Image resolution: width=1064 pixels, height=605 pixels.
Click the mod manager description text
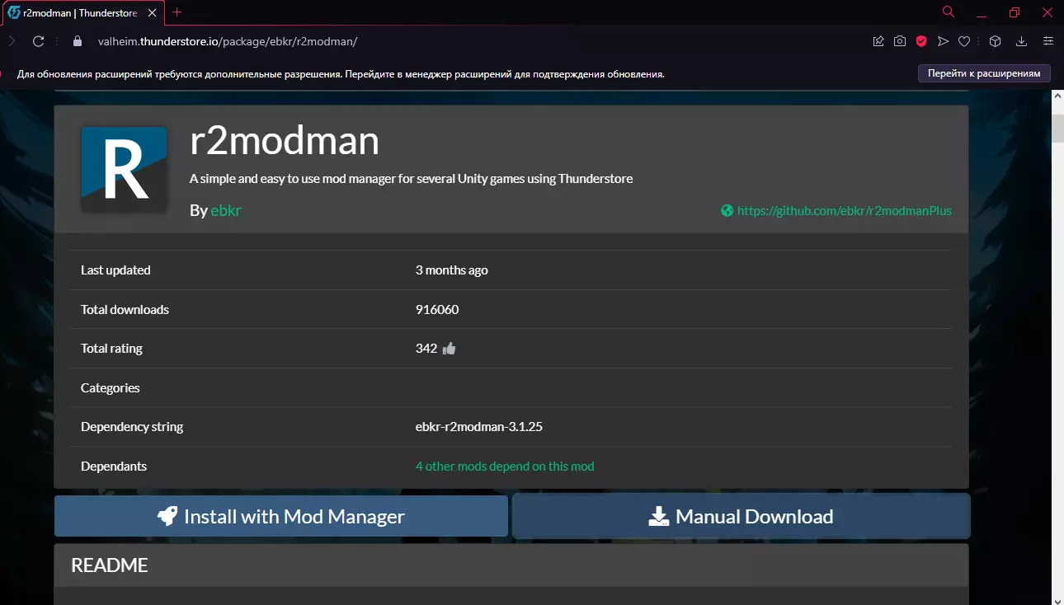point(412,179)
